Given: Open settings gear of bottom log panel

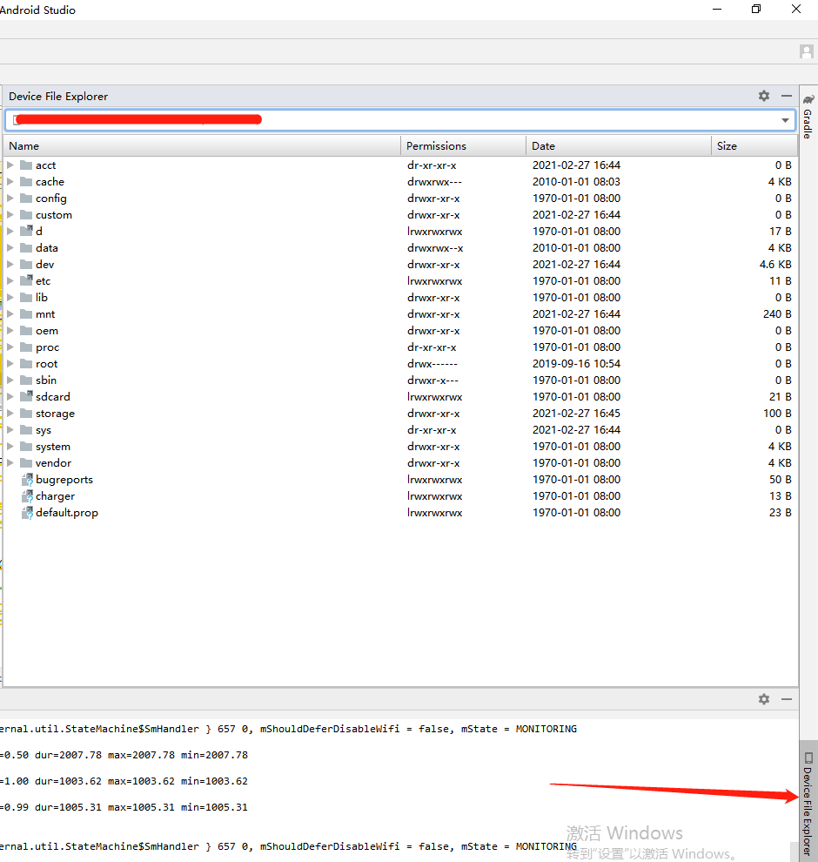Looking at the screenshot, I should [764, 699].
